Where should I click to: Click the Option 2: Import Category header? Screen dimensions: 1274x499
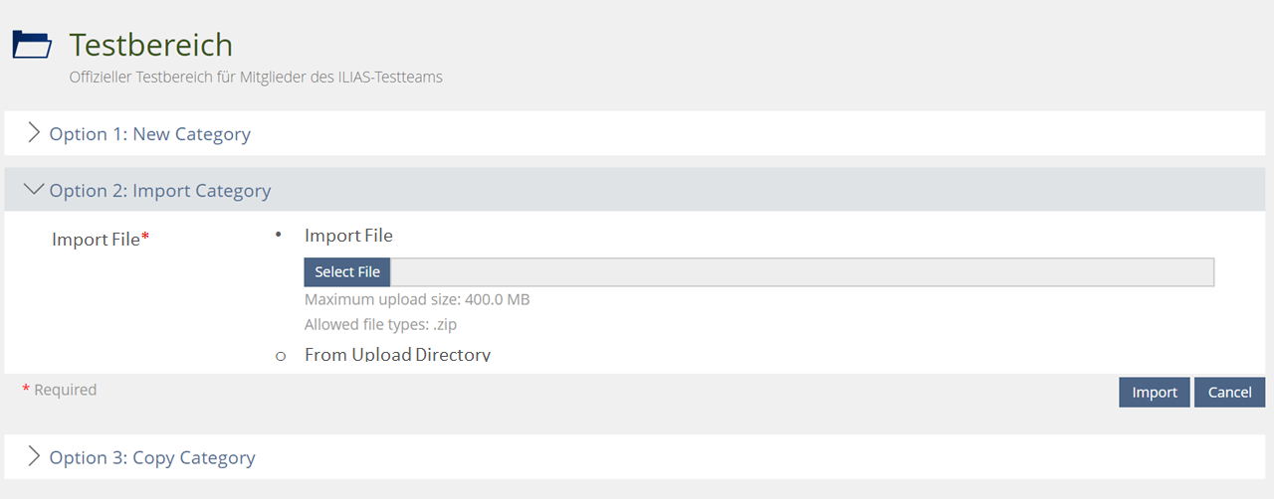coord(159,191)
